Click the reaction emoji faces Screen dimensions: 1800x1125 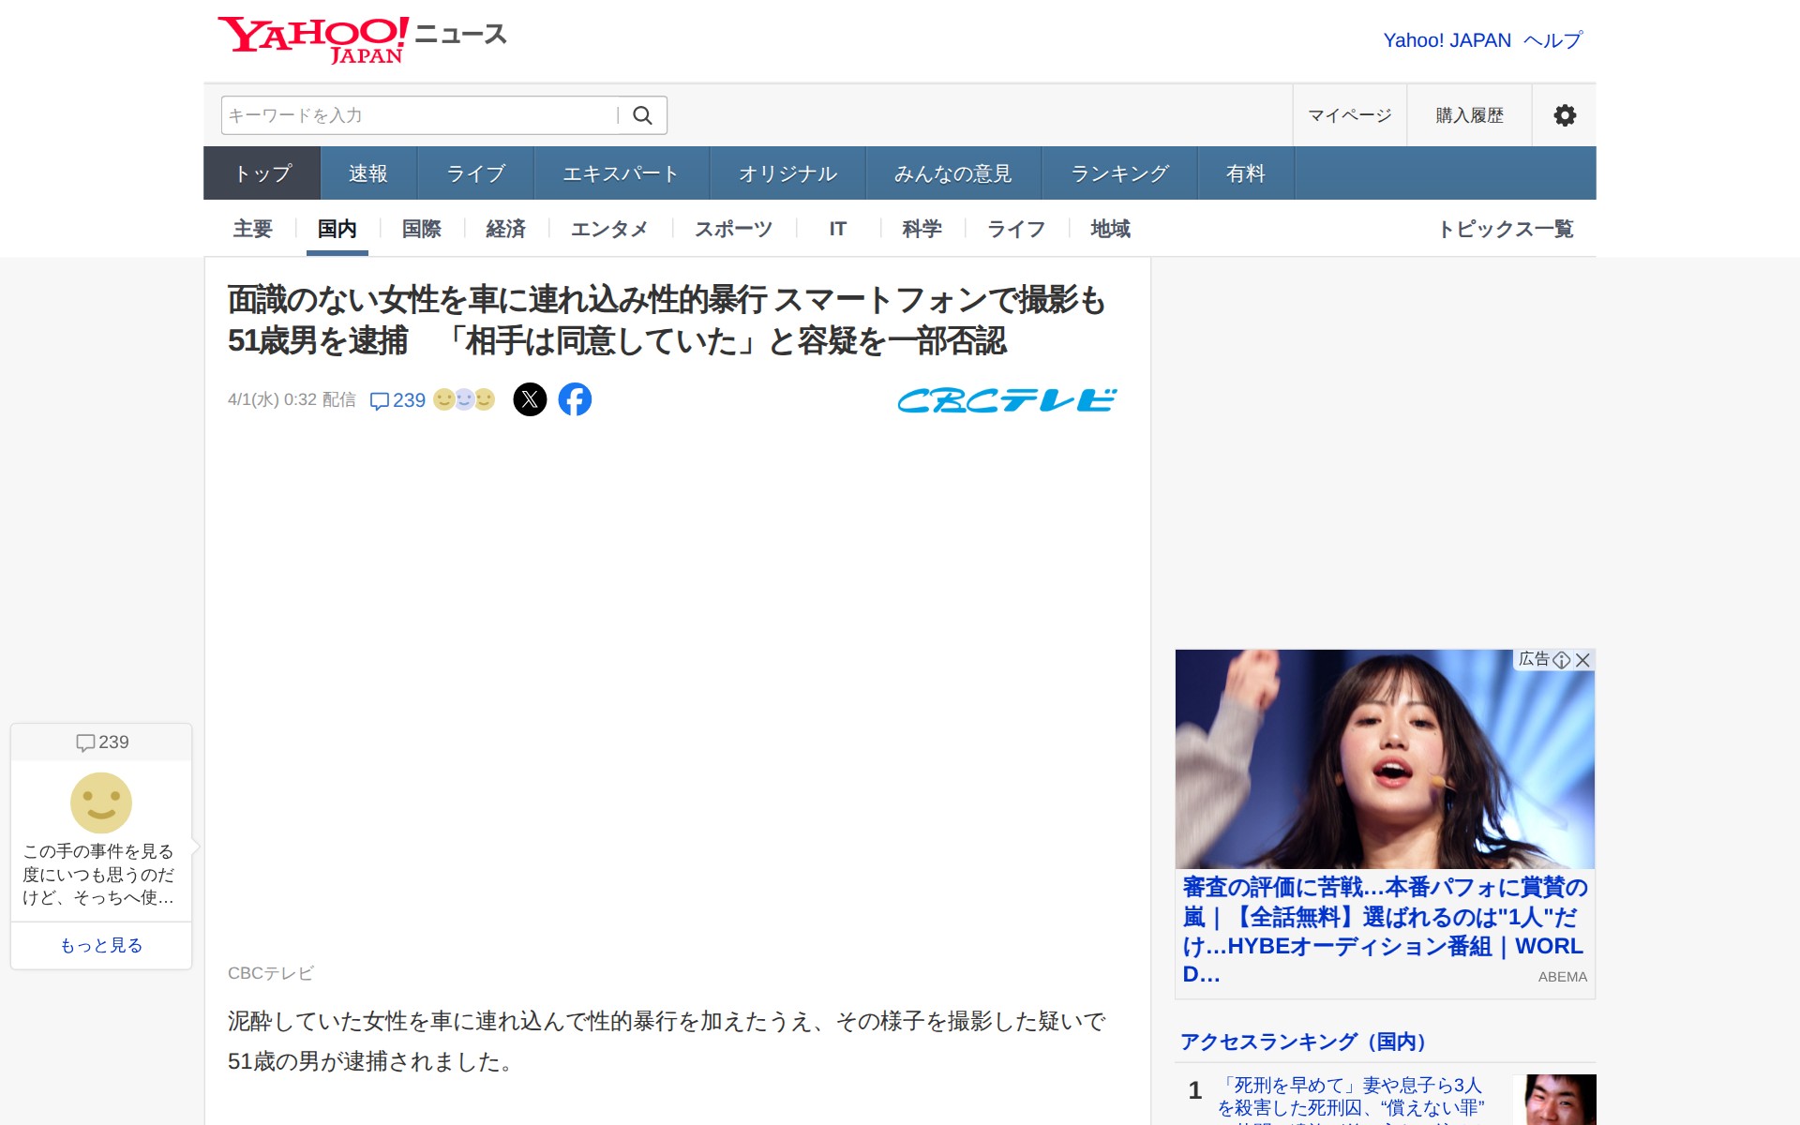click(x=464, y=400)
